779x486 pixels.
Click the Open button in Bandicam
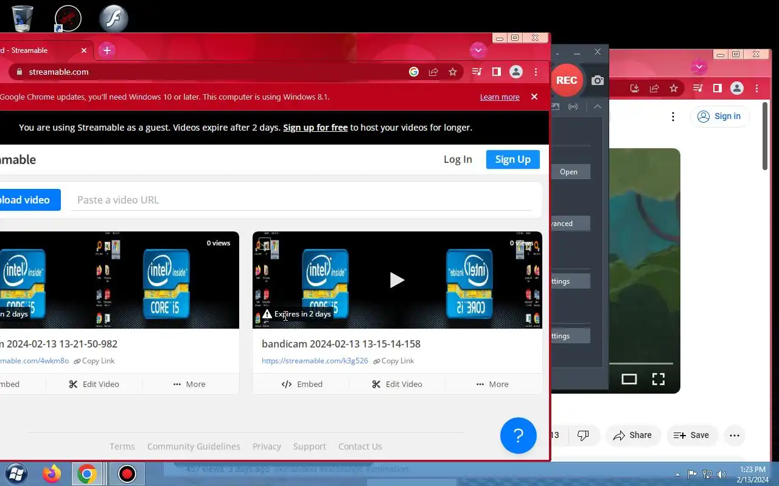pyautogui.click(x=570, y=172)
